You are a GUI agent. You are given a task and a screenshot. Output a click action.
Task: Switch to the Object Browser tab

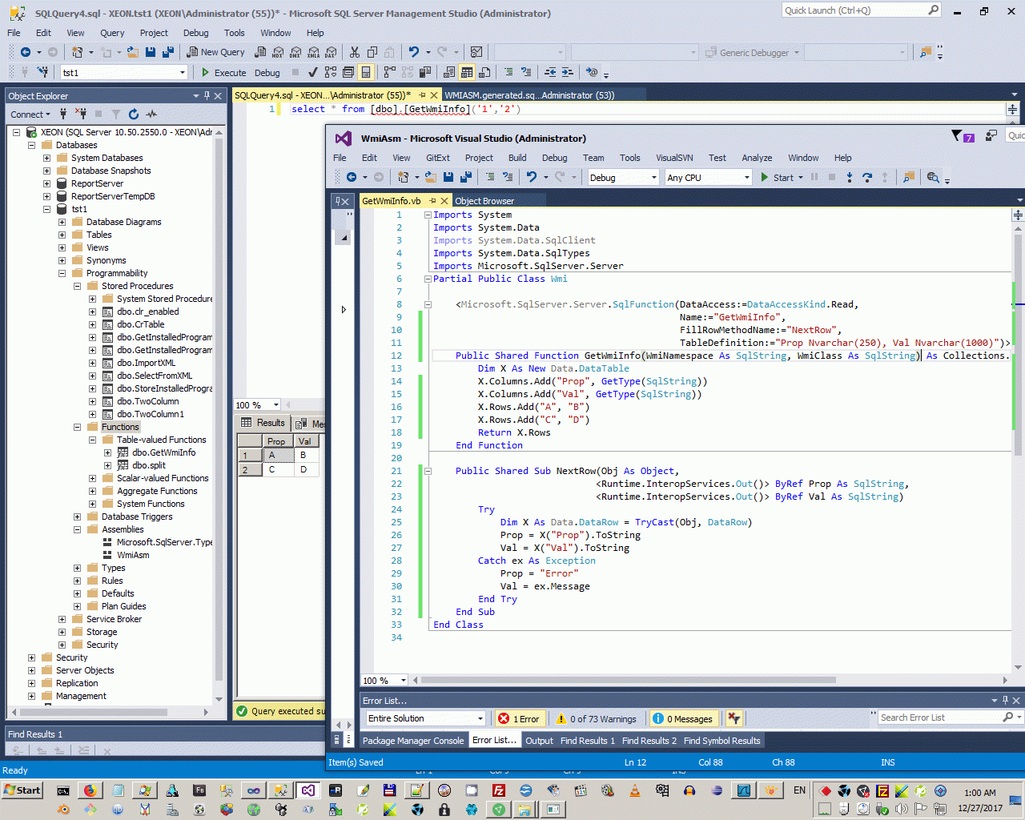pyautogui.click(x=484, y=201)
